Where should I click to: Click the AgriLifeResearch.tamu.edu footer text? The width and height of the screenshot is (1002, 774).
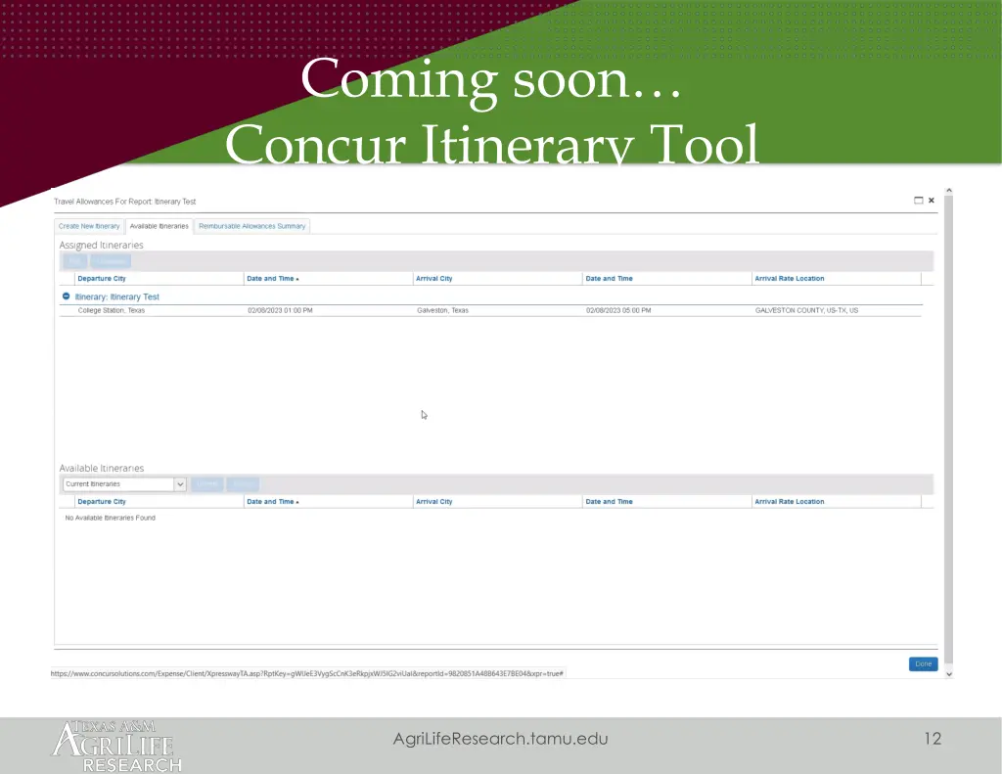click(x=500, y=739)
